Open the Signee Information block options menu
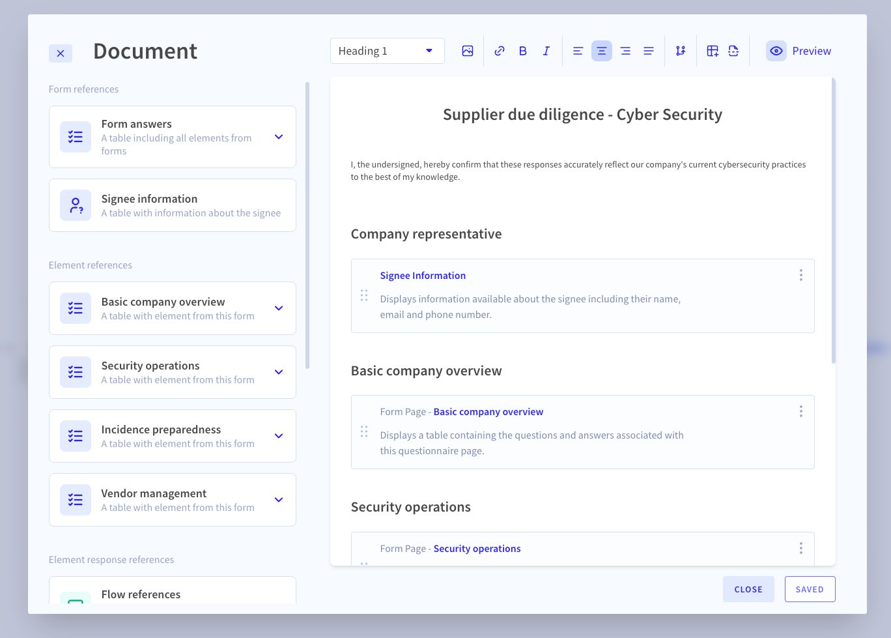 [800, 275]
